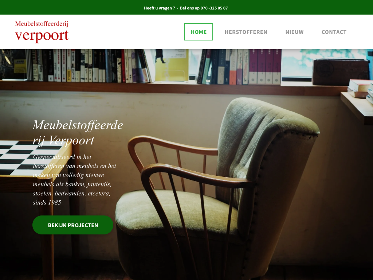The image size is (373, 280).
Task: Go to the HERSTOFFEREN page
Action: point(246,32)
